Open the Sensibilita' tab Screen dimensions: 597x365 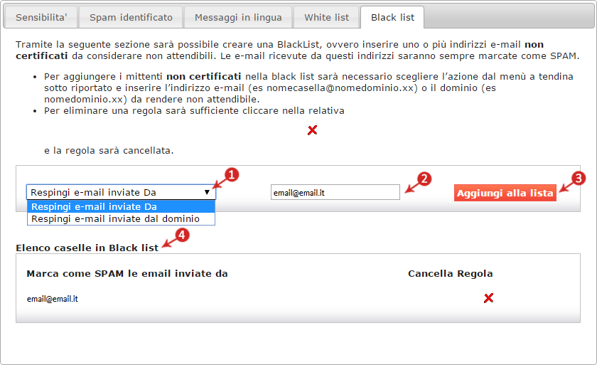pos(41,18)
